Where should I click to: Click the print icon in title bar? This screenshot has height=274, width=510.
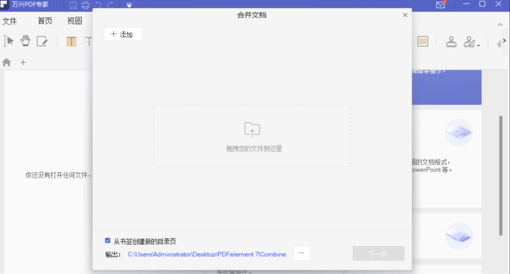pyautogui.click(x=85, y=5)
